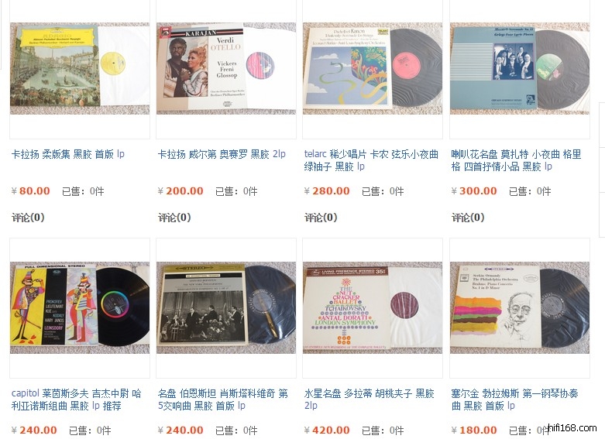Open the 卡拉扬 威尔第 奥赛罗 黑胶 2lp link
Screen dimensions: 605x439
click(x=222, y=154)
